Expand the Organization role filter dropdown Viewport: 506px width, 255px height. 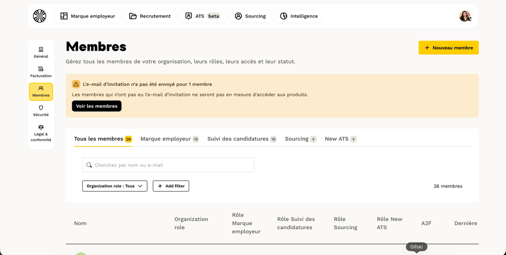click(x=115, y=186)
